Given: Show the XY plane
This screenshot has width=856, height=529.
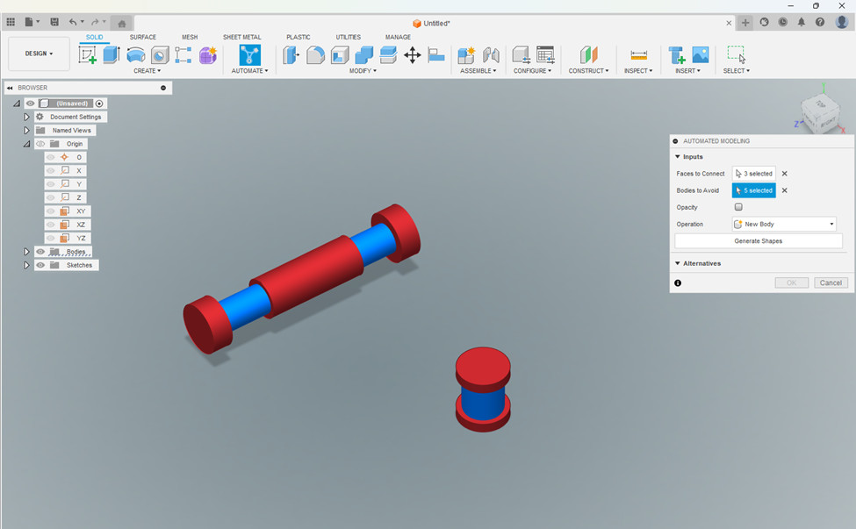Looking at the screenshot, I should coord(51,211).
